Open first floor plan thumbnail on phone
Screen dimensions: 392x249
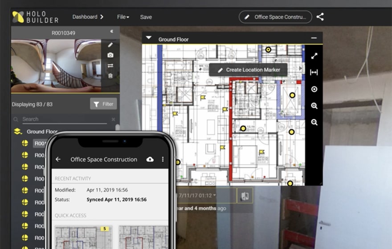83,237
